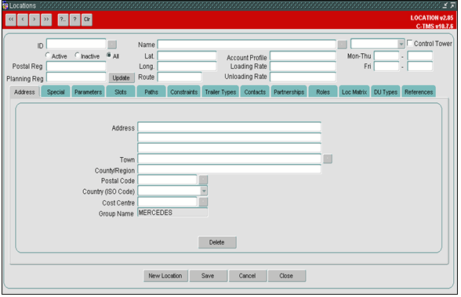The image size is (461, 297).
Task: Open the Contacts tab
Action: coord(255,92)
